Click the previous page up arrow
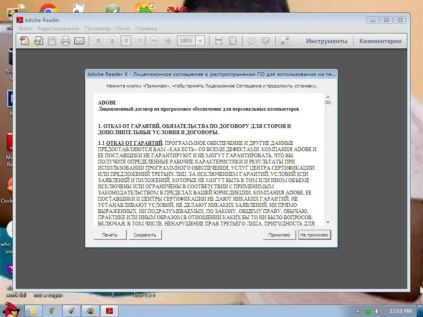The width and height of the screenshot is (423, 317). click(x=98, y=41)
